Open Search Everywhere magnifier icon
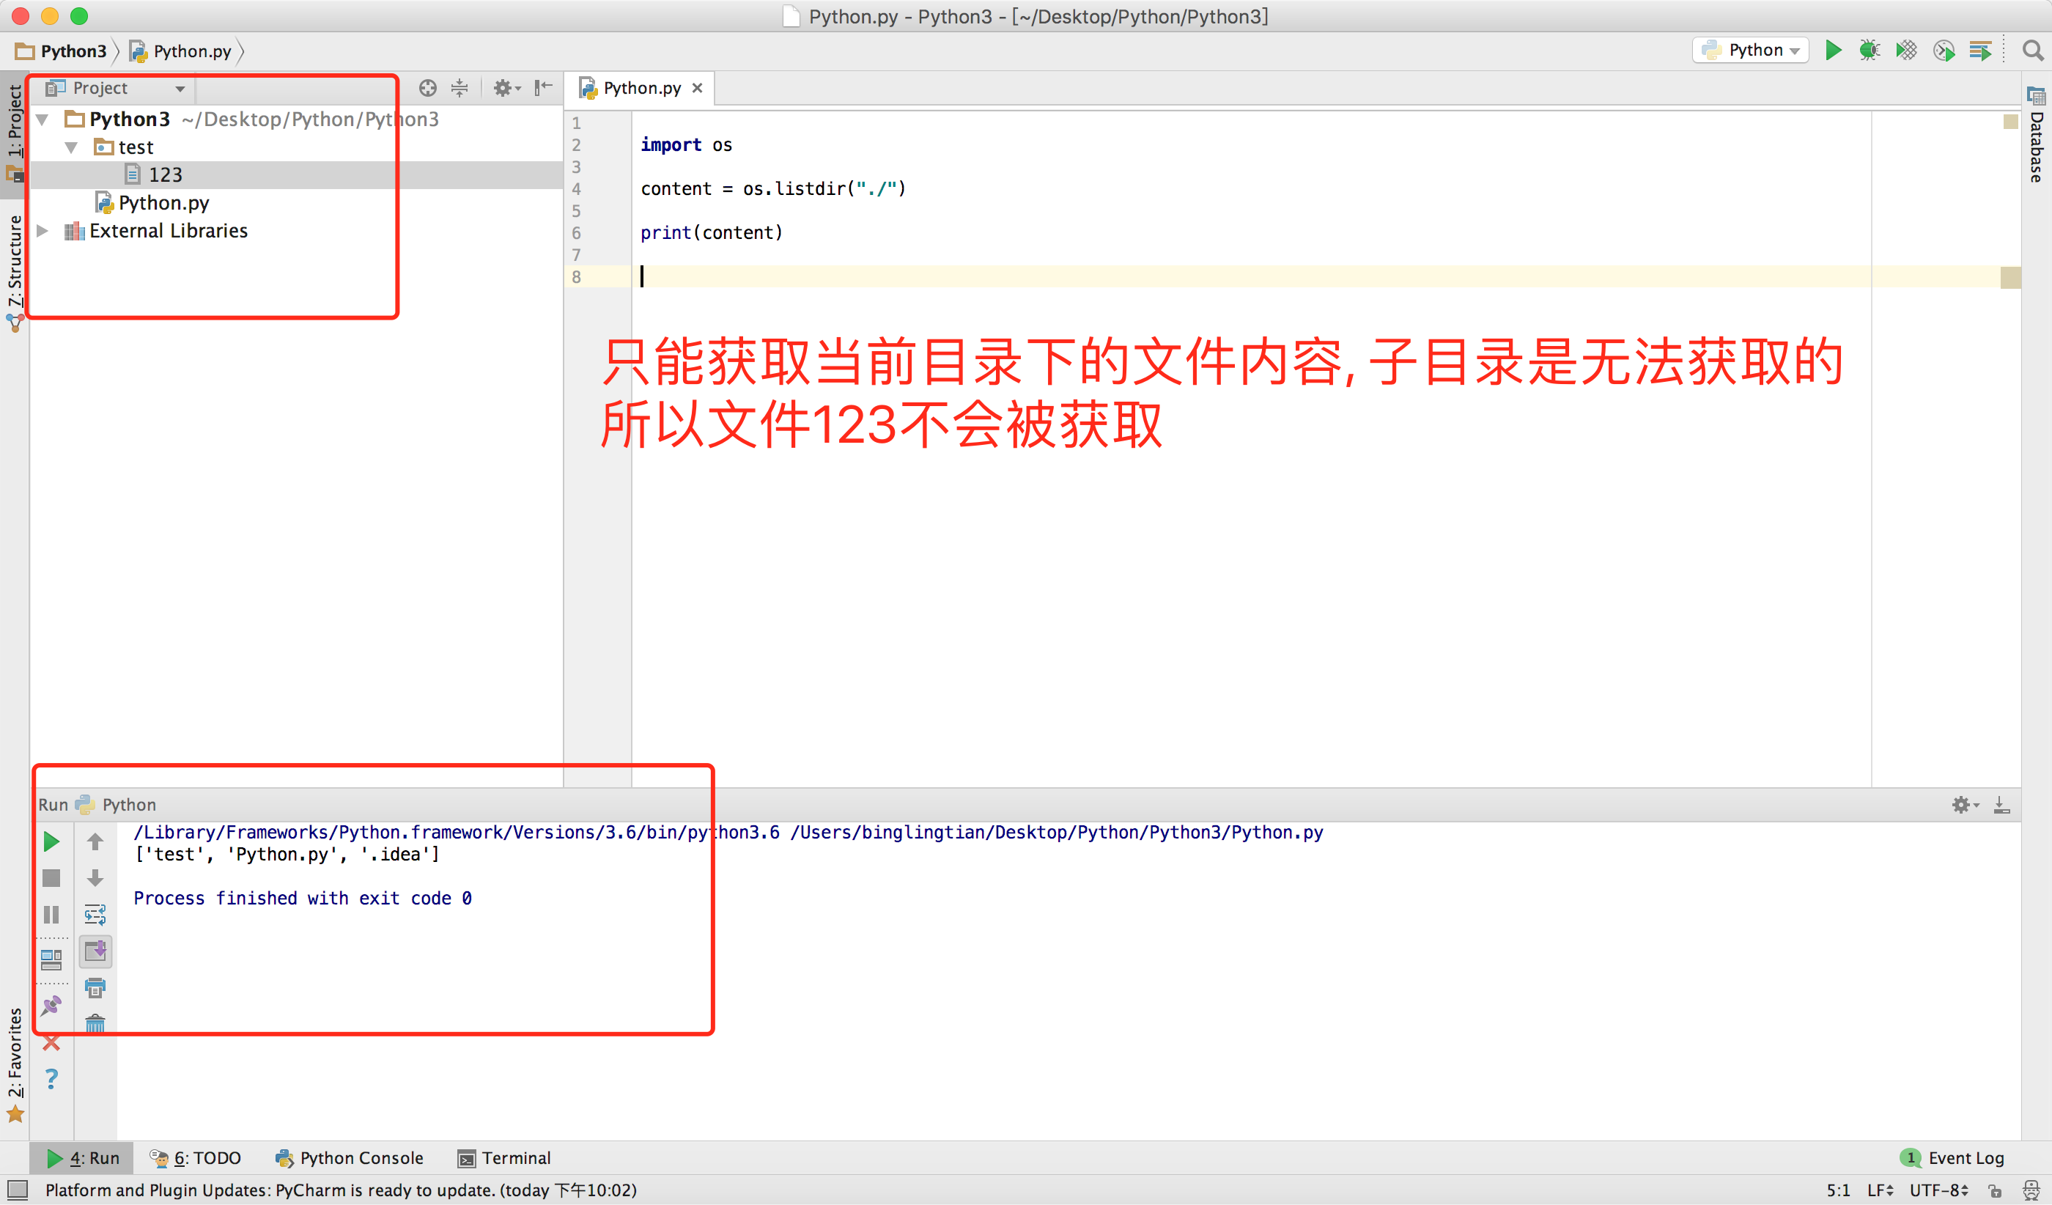Image resolution: width=2052 pixels, height=1205 pixels. click(2032, 51)
